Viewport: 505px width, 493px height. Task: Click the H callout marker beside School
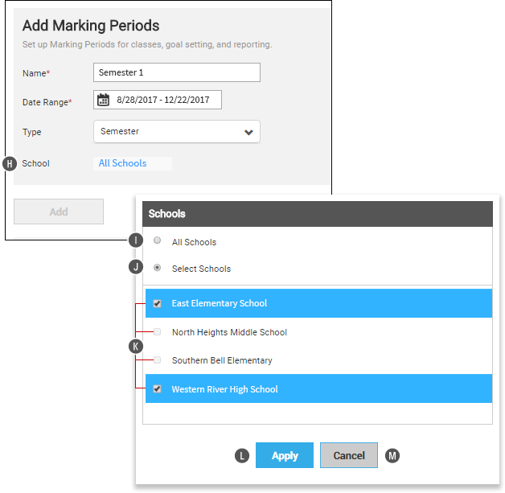pos(10,163)
